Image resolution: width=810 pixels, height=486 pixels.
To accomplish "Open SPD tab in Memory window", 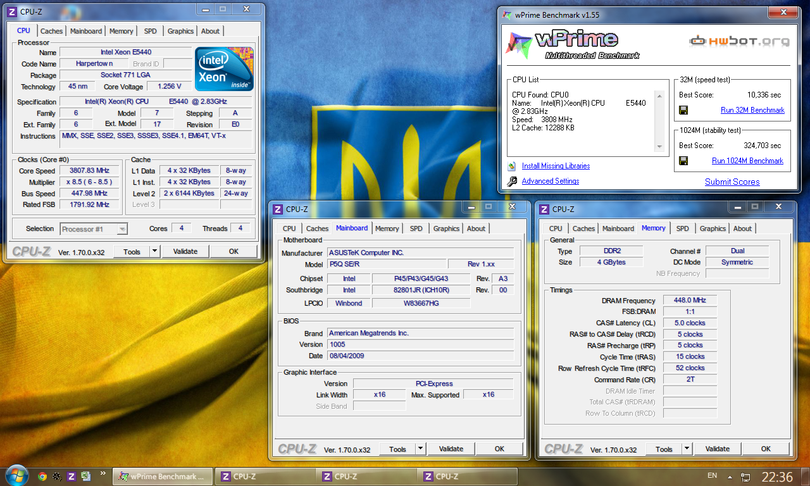I will (x=682, y=228).
